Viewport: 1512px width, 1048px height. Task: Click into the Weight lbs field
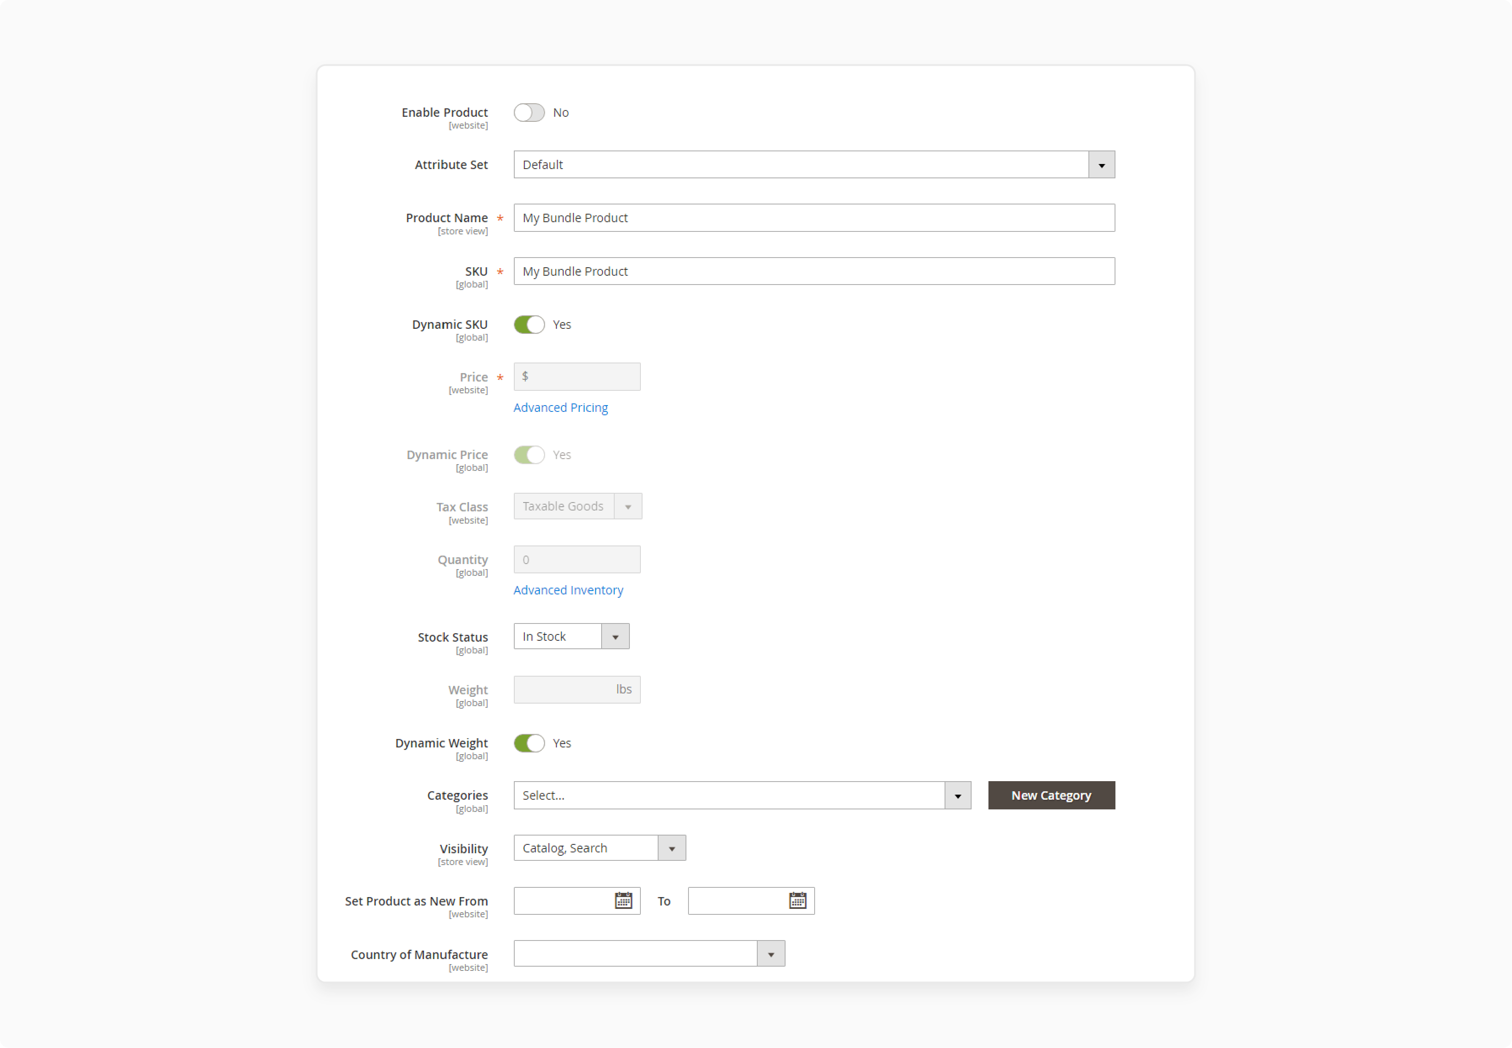point(577,690)
